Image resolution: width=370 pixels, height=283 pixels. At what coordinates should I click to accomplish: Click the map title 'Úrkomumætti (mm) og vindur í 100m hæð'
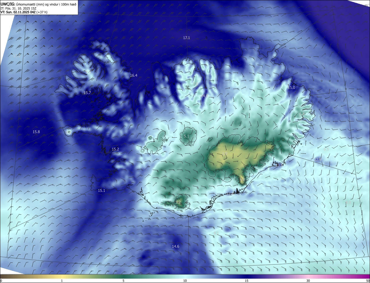pyautogui.click(x=46, y=4)
